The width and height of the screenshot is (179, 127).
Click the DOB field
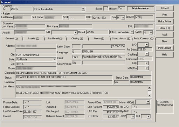click(101, 18)
